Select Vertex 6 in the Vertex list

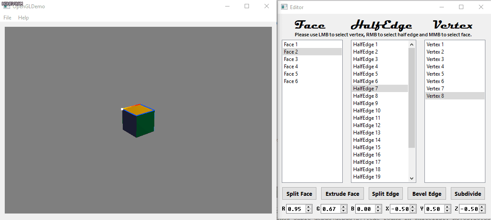click(455, 81)
